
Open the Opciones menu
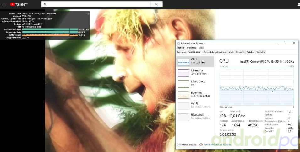coord(191,48)
